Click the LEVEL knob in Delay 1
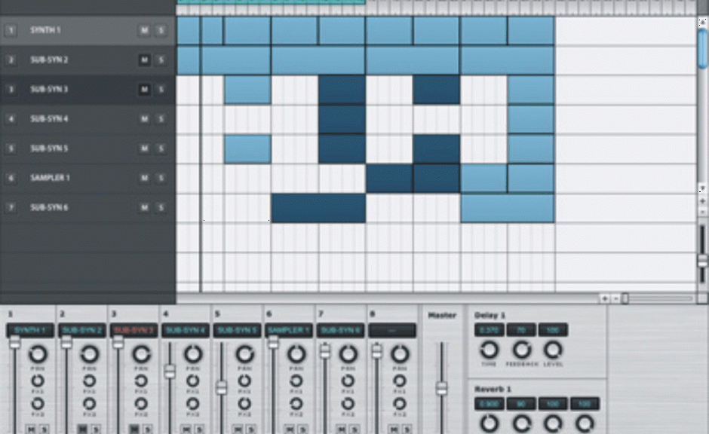Image resolution: width=709 pixels, height=434 pixels. (553, 350)
